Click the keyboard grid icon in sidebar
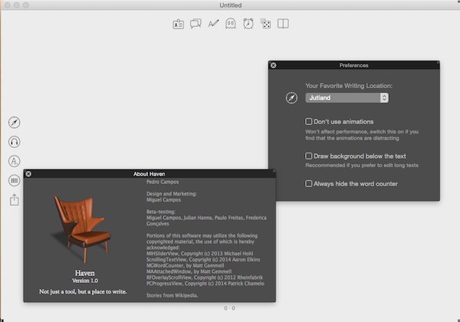Image resolution: width=460 pixels, height=322 pixels. click(x=14, y=180)
